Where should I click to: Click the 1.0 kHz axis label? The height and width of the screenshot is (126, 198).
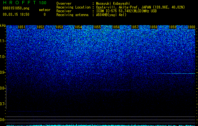pyautogui.click(x=3, y=57)
